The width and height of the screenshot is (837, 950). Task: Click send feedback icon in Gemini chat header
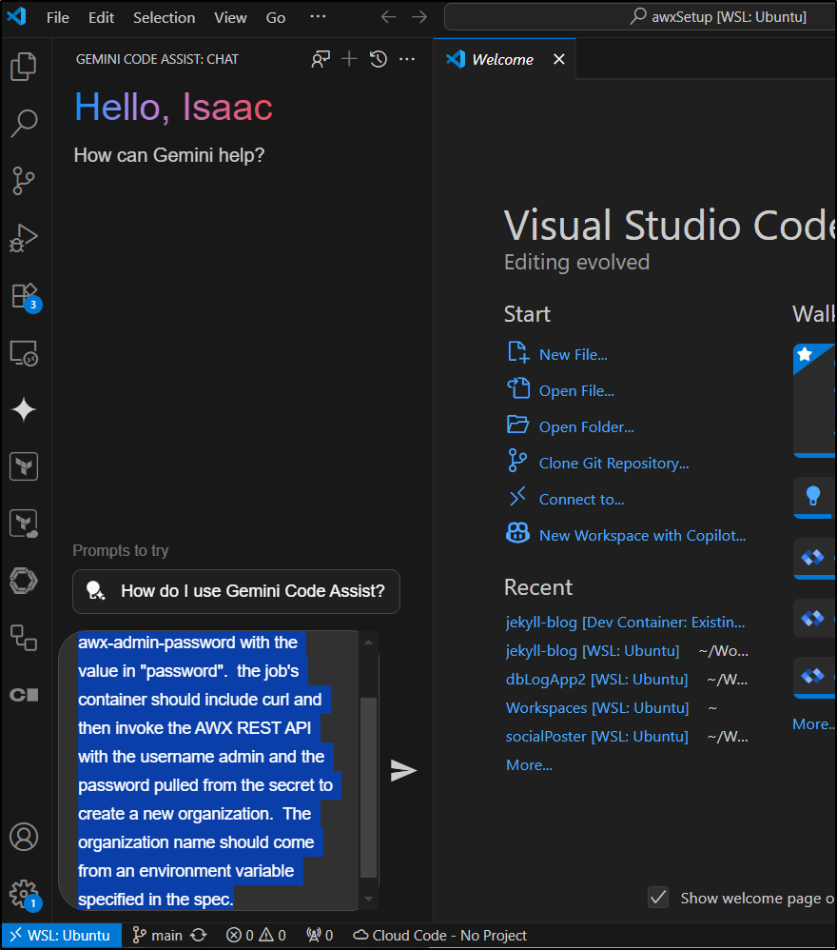[321, 59]
